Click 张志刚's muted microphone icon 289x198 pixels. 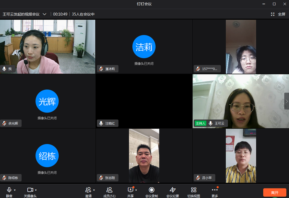[x=101, y=178]
